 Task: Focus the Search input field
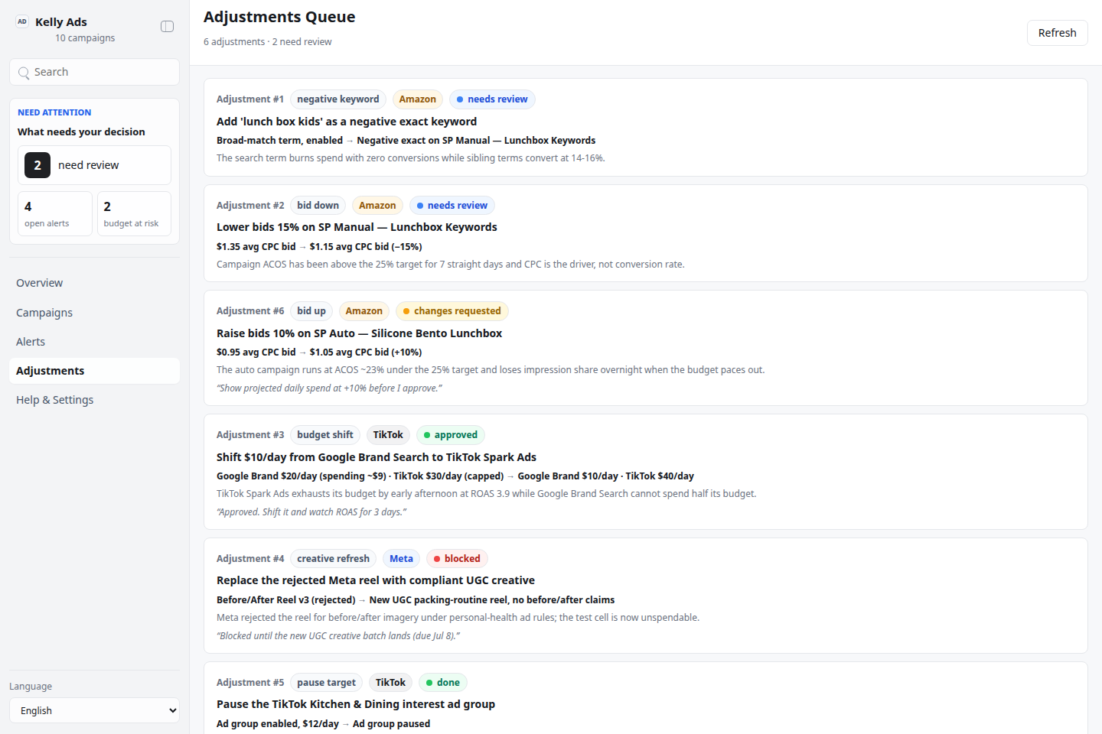94,72
